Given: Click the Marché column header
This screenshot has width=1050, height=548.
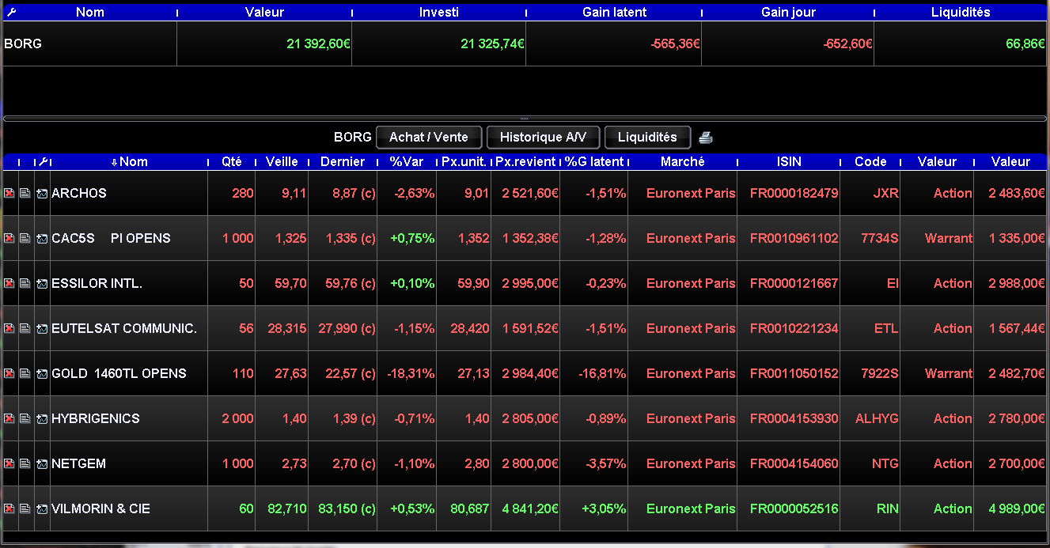Looking at the screenshot, I should [682, 161].
